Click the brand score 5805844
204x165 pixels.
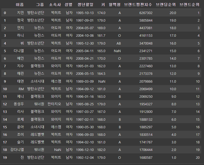146,21
